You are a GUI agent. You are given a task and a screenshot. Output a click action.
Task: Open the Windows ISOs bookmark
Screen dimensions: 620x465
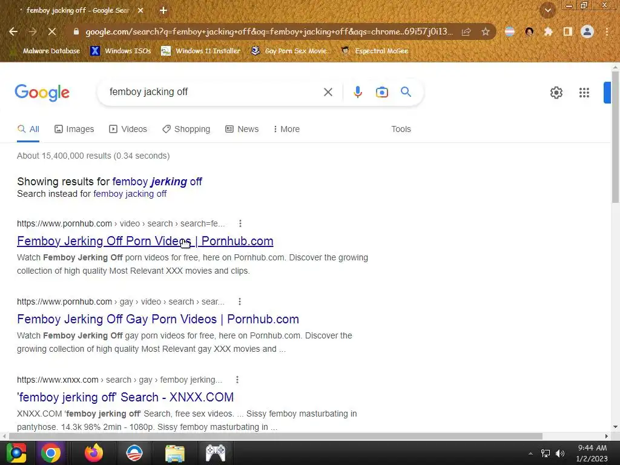[x=121, y=51]
